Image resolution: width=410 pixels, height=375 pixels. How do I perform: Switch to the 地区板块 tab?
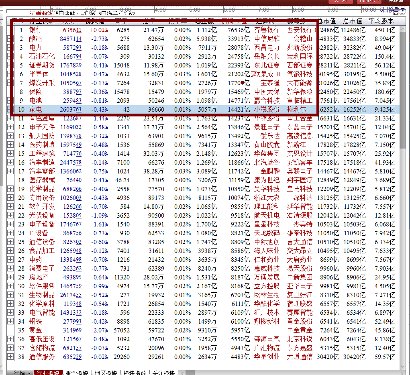coord(105,373)
